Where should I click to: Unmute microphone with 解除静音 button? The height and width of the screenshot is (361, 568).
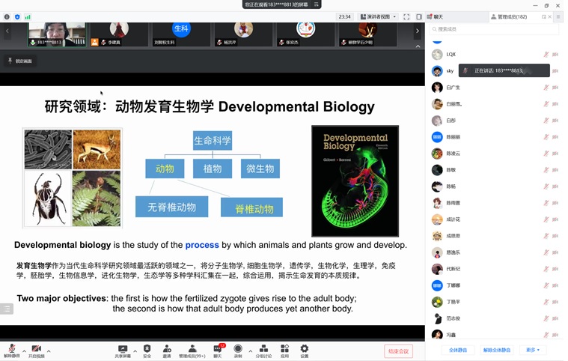[11, 350]
